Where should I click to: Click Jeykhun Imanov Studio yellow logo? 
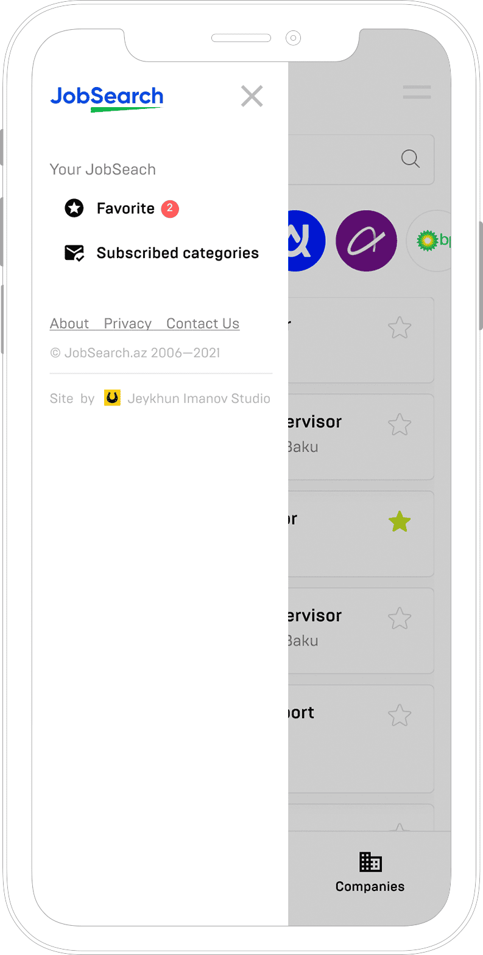point(112,398)
